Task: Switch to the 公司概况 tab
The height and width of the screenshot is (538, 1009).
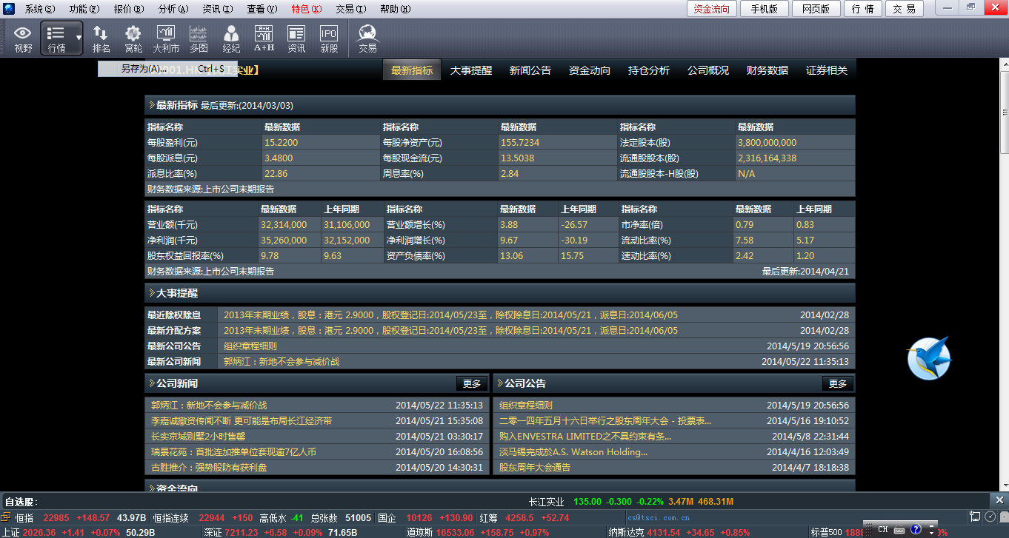Action: click(708, 70)
